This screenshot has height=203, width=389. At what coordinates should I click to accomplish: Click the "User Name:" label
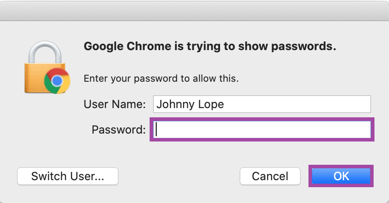(x=114, y=104)
